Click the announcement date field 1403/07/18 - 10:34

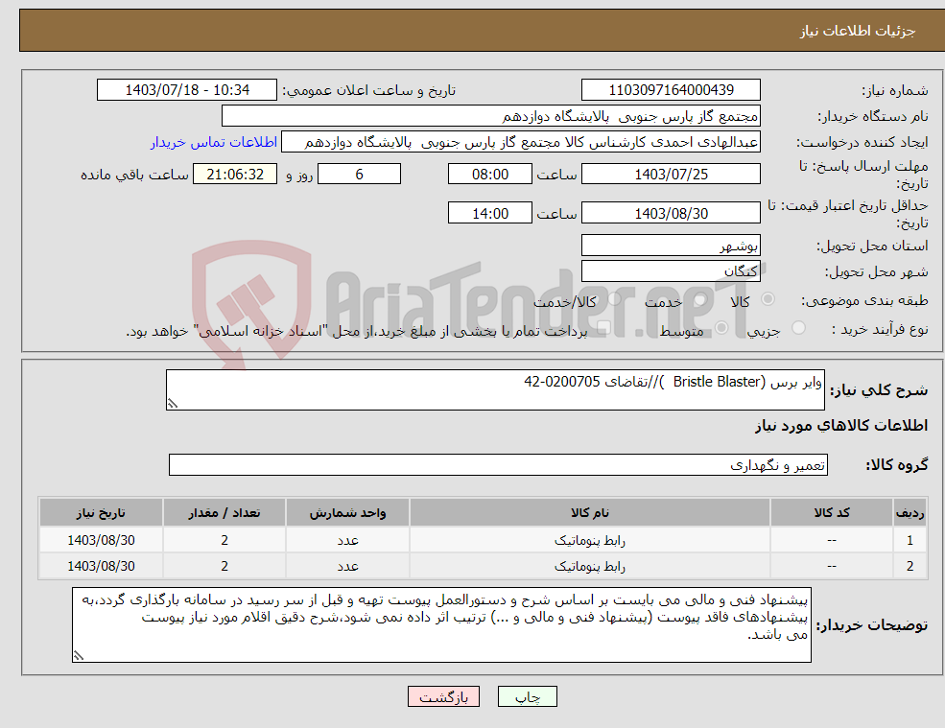coord(187,90)
